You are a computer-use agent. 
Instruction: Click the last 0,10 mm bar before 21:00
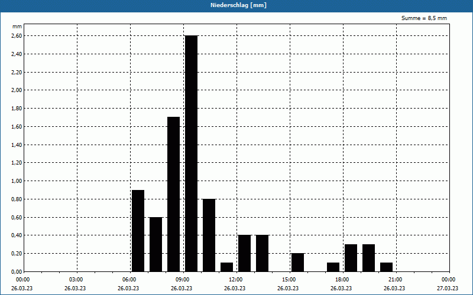[387, 267]
